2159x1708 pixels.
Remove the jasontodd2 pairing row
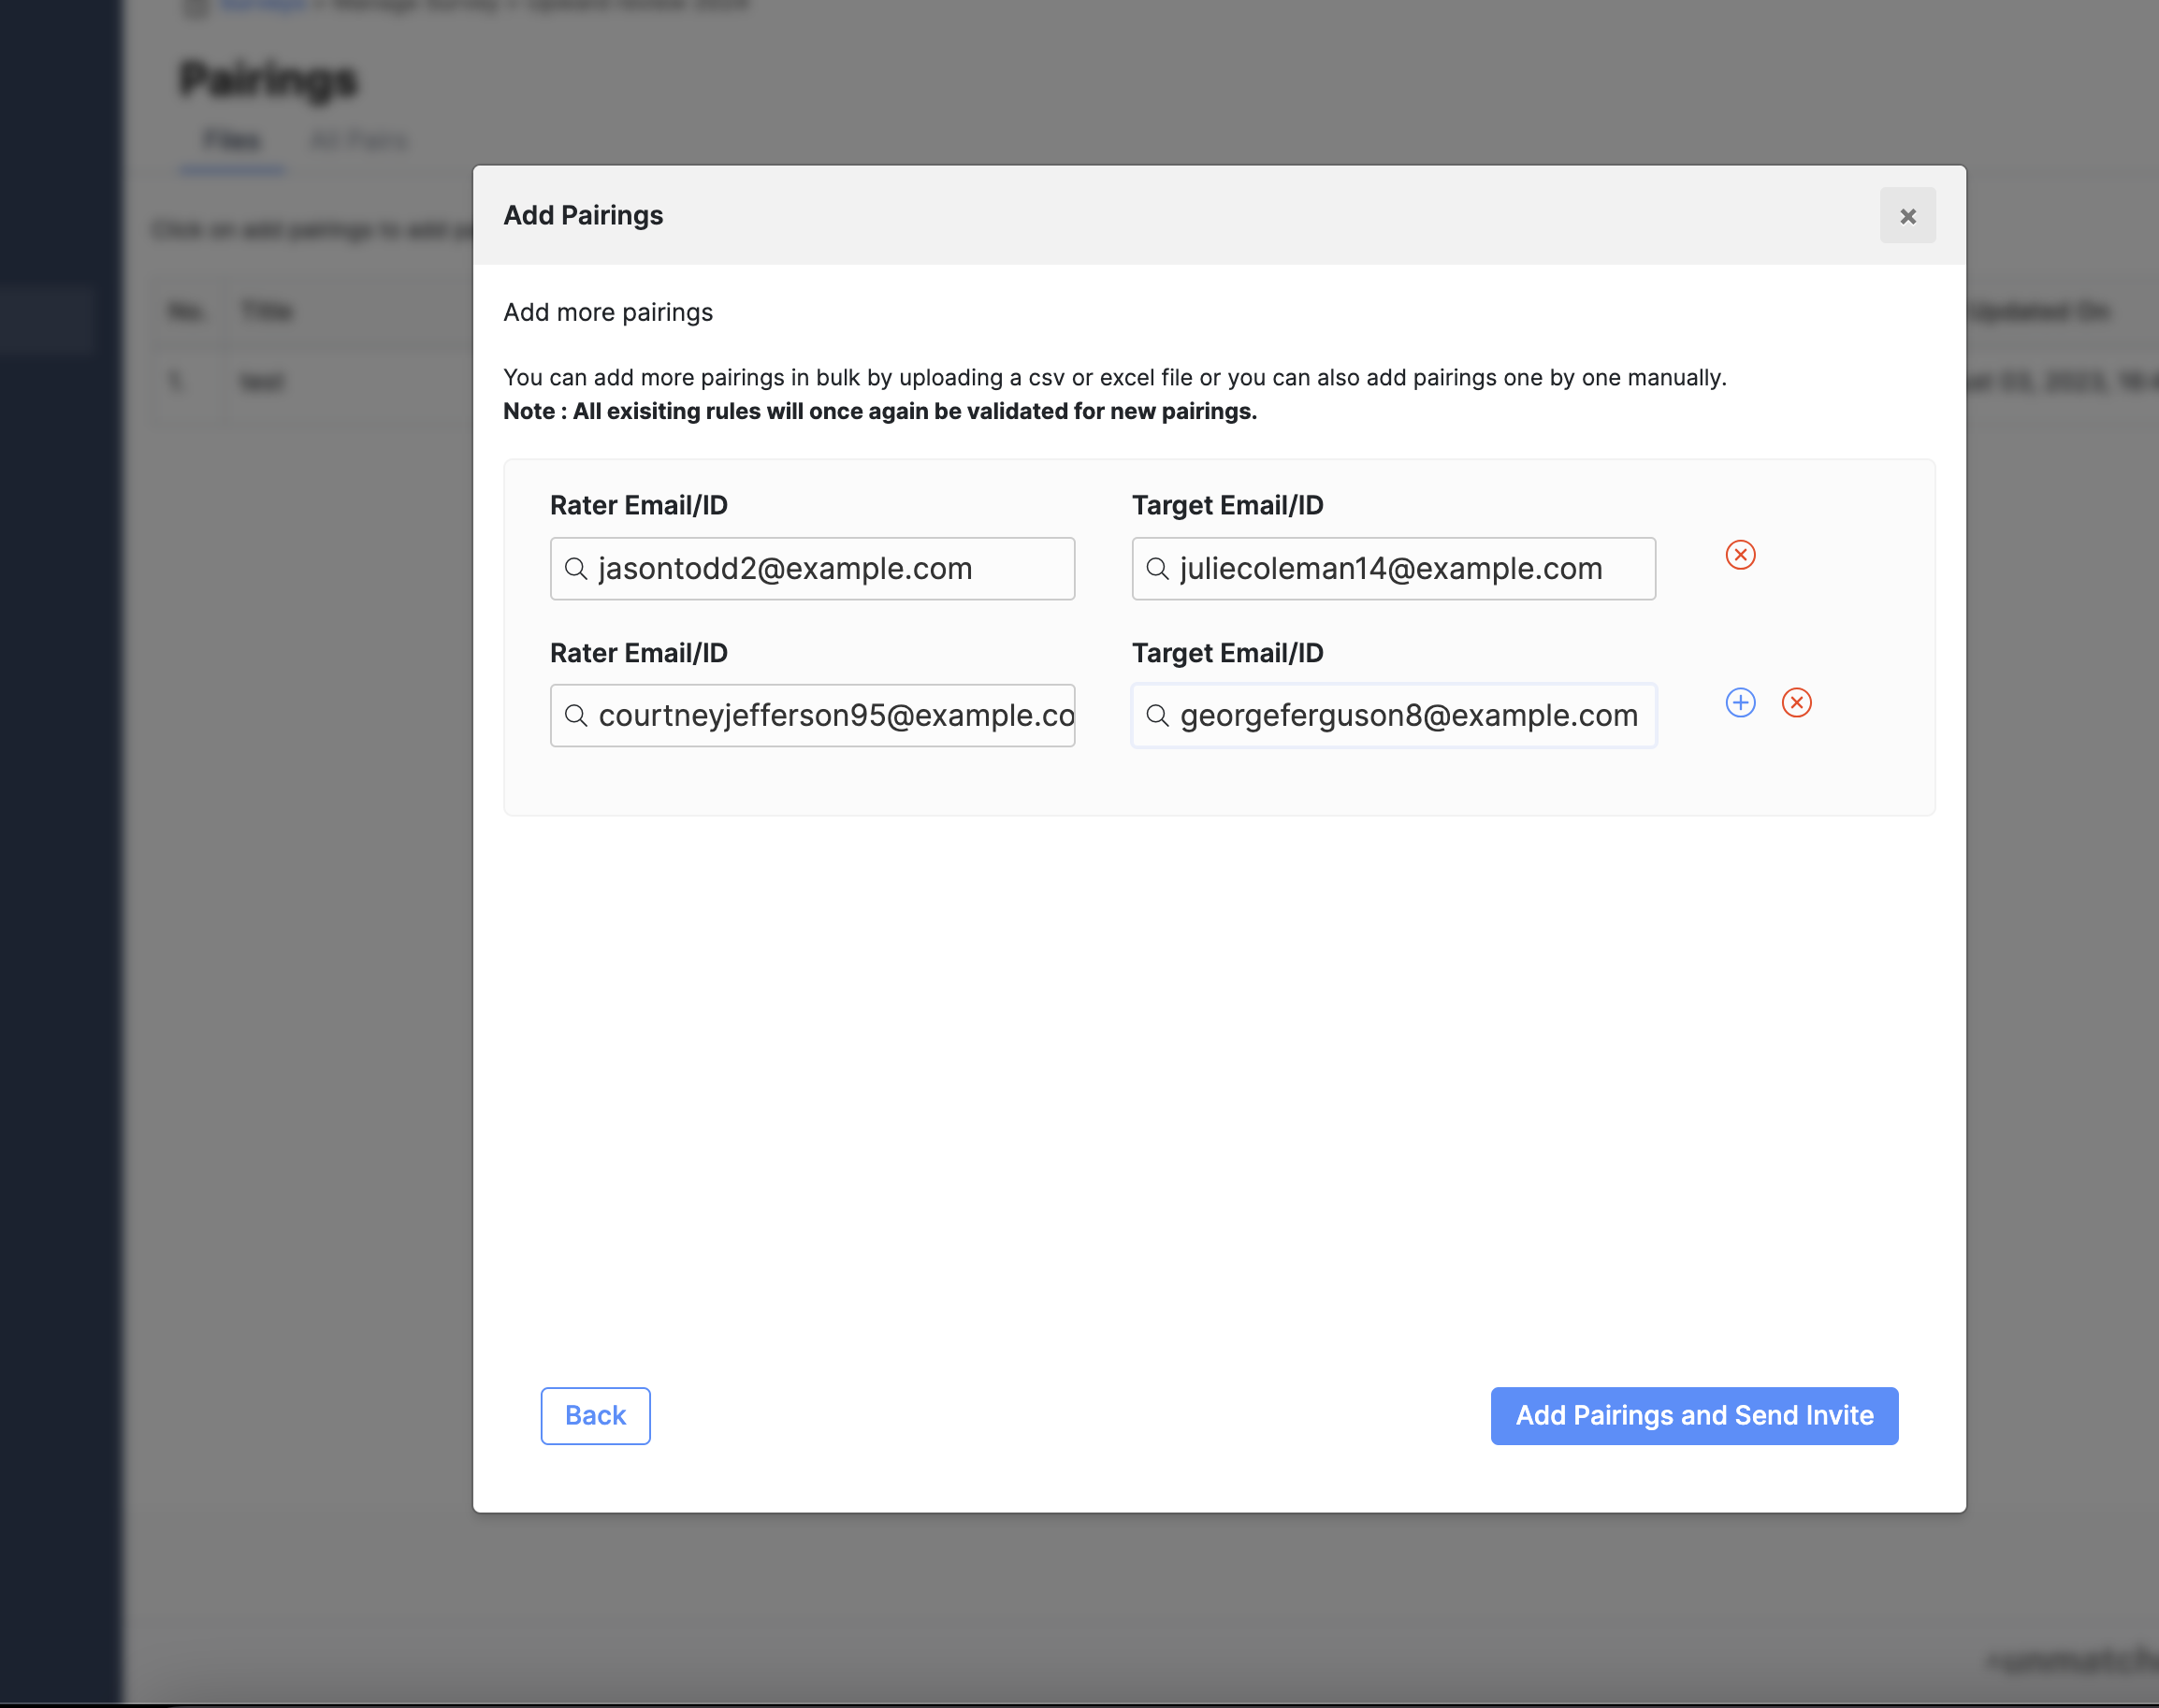point(1740,555)
